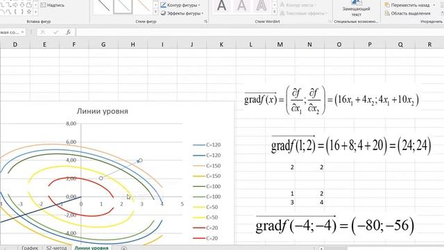Select the gradf(1;2) equation object
444x250 pixels.
pos(351,145)
